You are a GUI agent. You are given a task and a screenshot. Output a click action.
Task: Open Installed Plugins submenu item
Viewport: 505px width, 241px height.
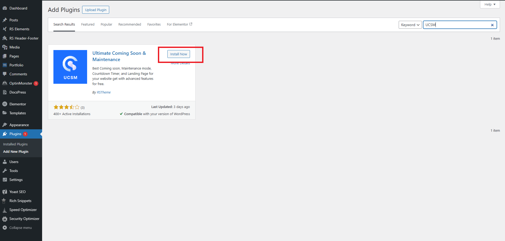(x=15, y=144)
